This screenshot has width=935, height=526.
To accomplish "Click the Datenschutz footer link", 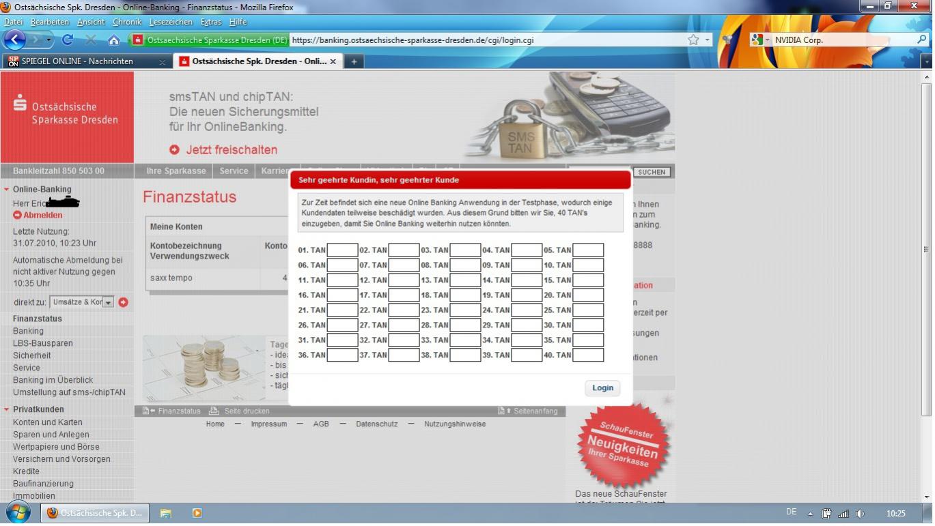I will [376, 424].
